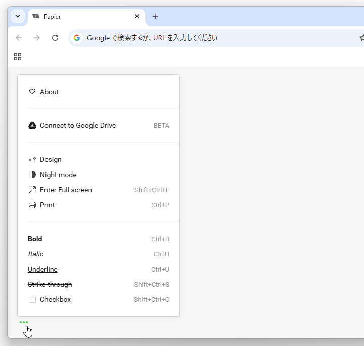
Task: Click the Night mode half-circle icon
Action: click(32, 175)
